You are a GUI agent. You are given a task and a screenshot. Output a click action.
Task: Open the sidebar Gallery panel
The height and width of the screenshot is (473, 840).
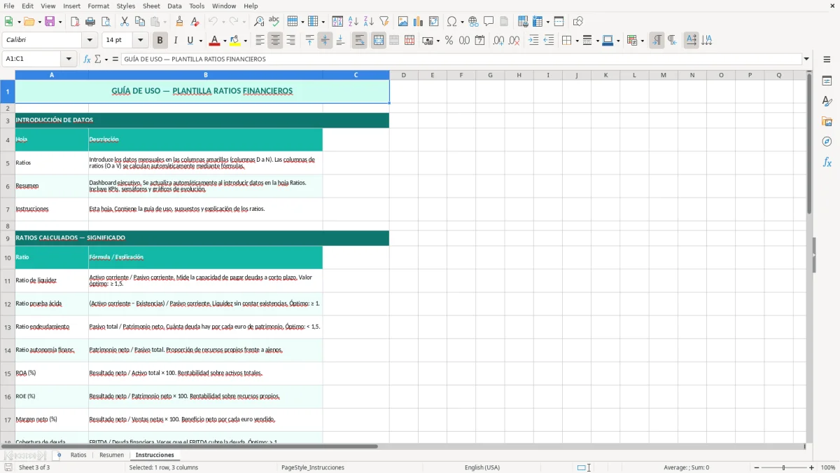[x=827, y=121]
